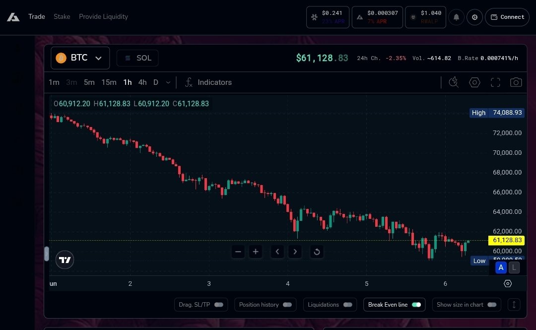The height and width of the screenshot is (330, 536).
Task: Click the 24h change -2.35% value
Action: pos(396,58)
